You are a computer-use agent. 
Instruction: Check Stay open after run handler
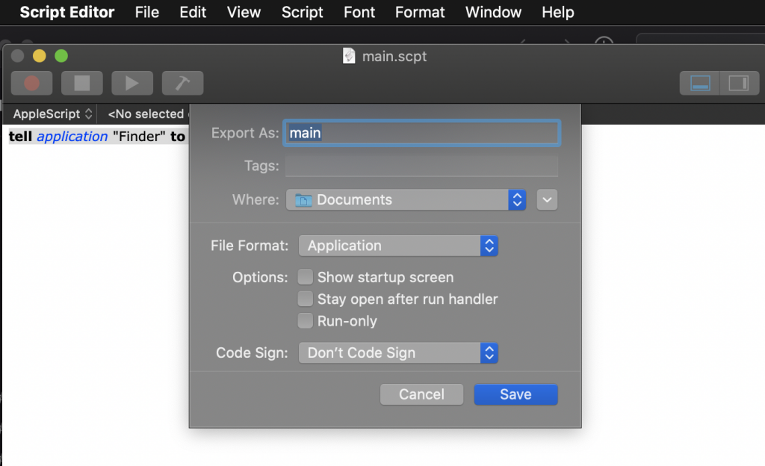306,299
